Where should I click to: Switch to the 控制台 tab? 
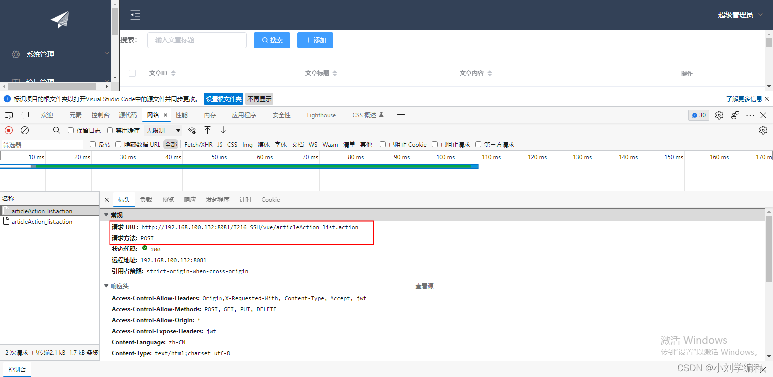100,115
